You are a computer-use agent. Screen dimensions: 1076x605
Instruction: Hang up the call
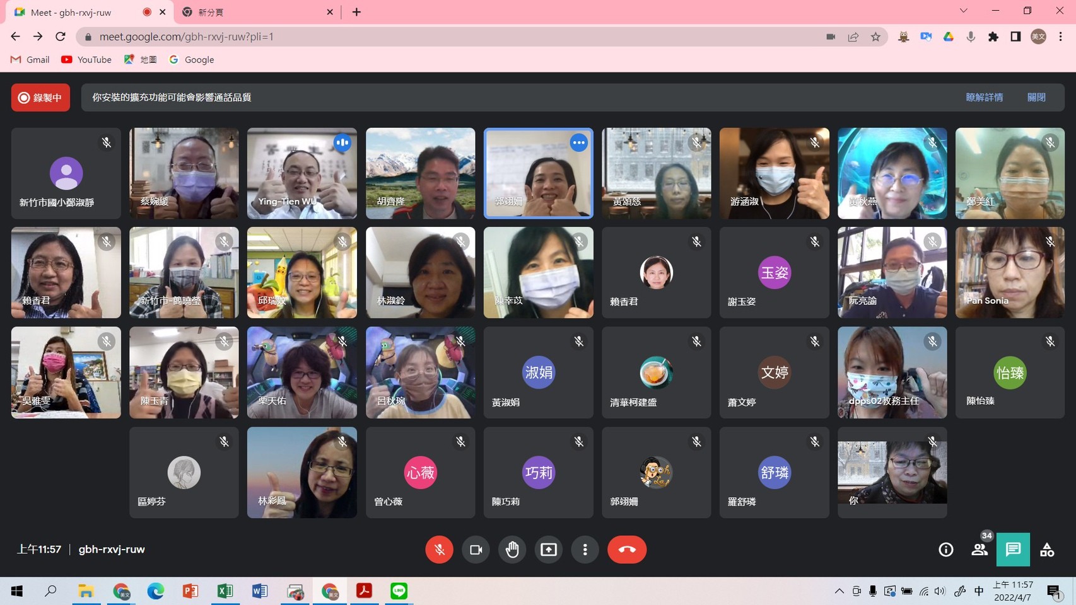coord(626,550)
